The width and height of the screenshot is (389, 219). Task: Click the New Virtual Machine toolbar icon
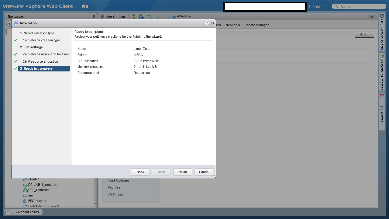(149, 17)
